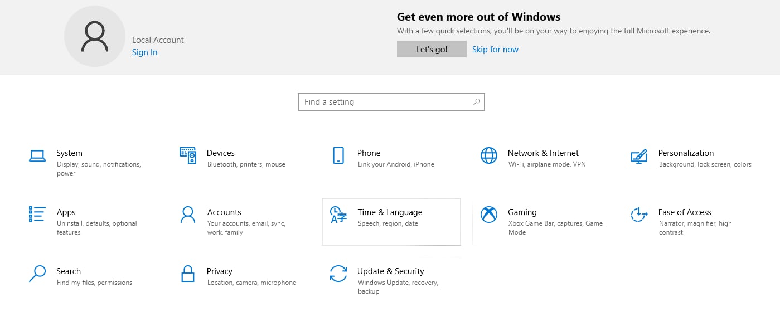Select the Accounts category title

click(x=224, y=212)
